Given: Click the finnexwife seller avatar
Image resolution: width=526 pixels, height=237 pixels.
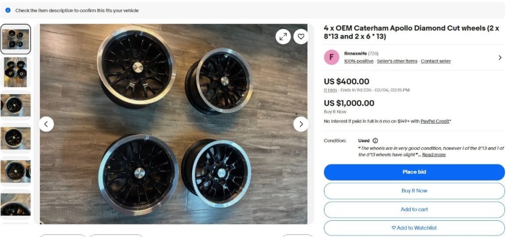Looking at the screenshot, I should point(331,57).
